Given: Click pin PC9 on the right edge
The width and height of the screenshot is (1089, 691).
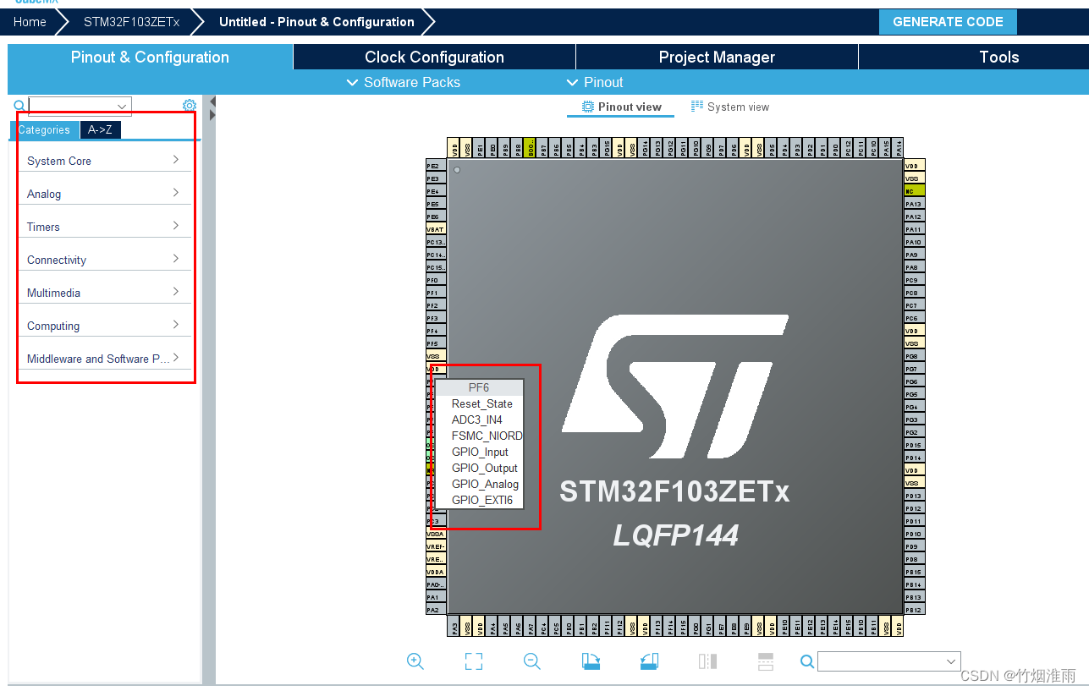Looking at the screenshot, I should [x=915, y=280].
